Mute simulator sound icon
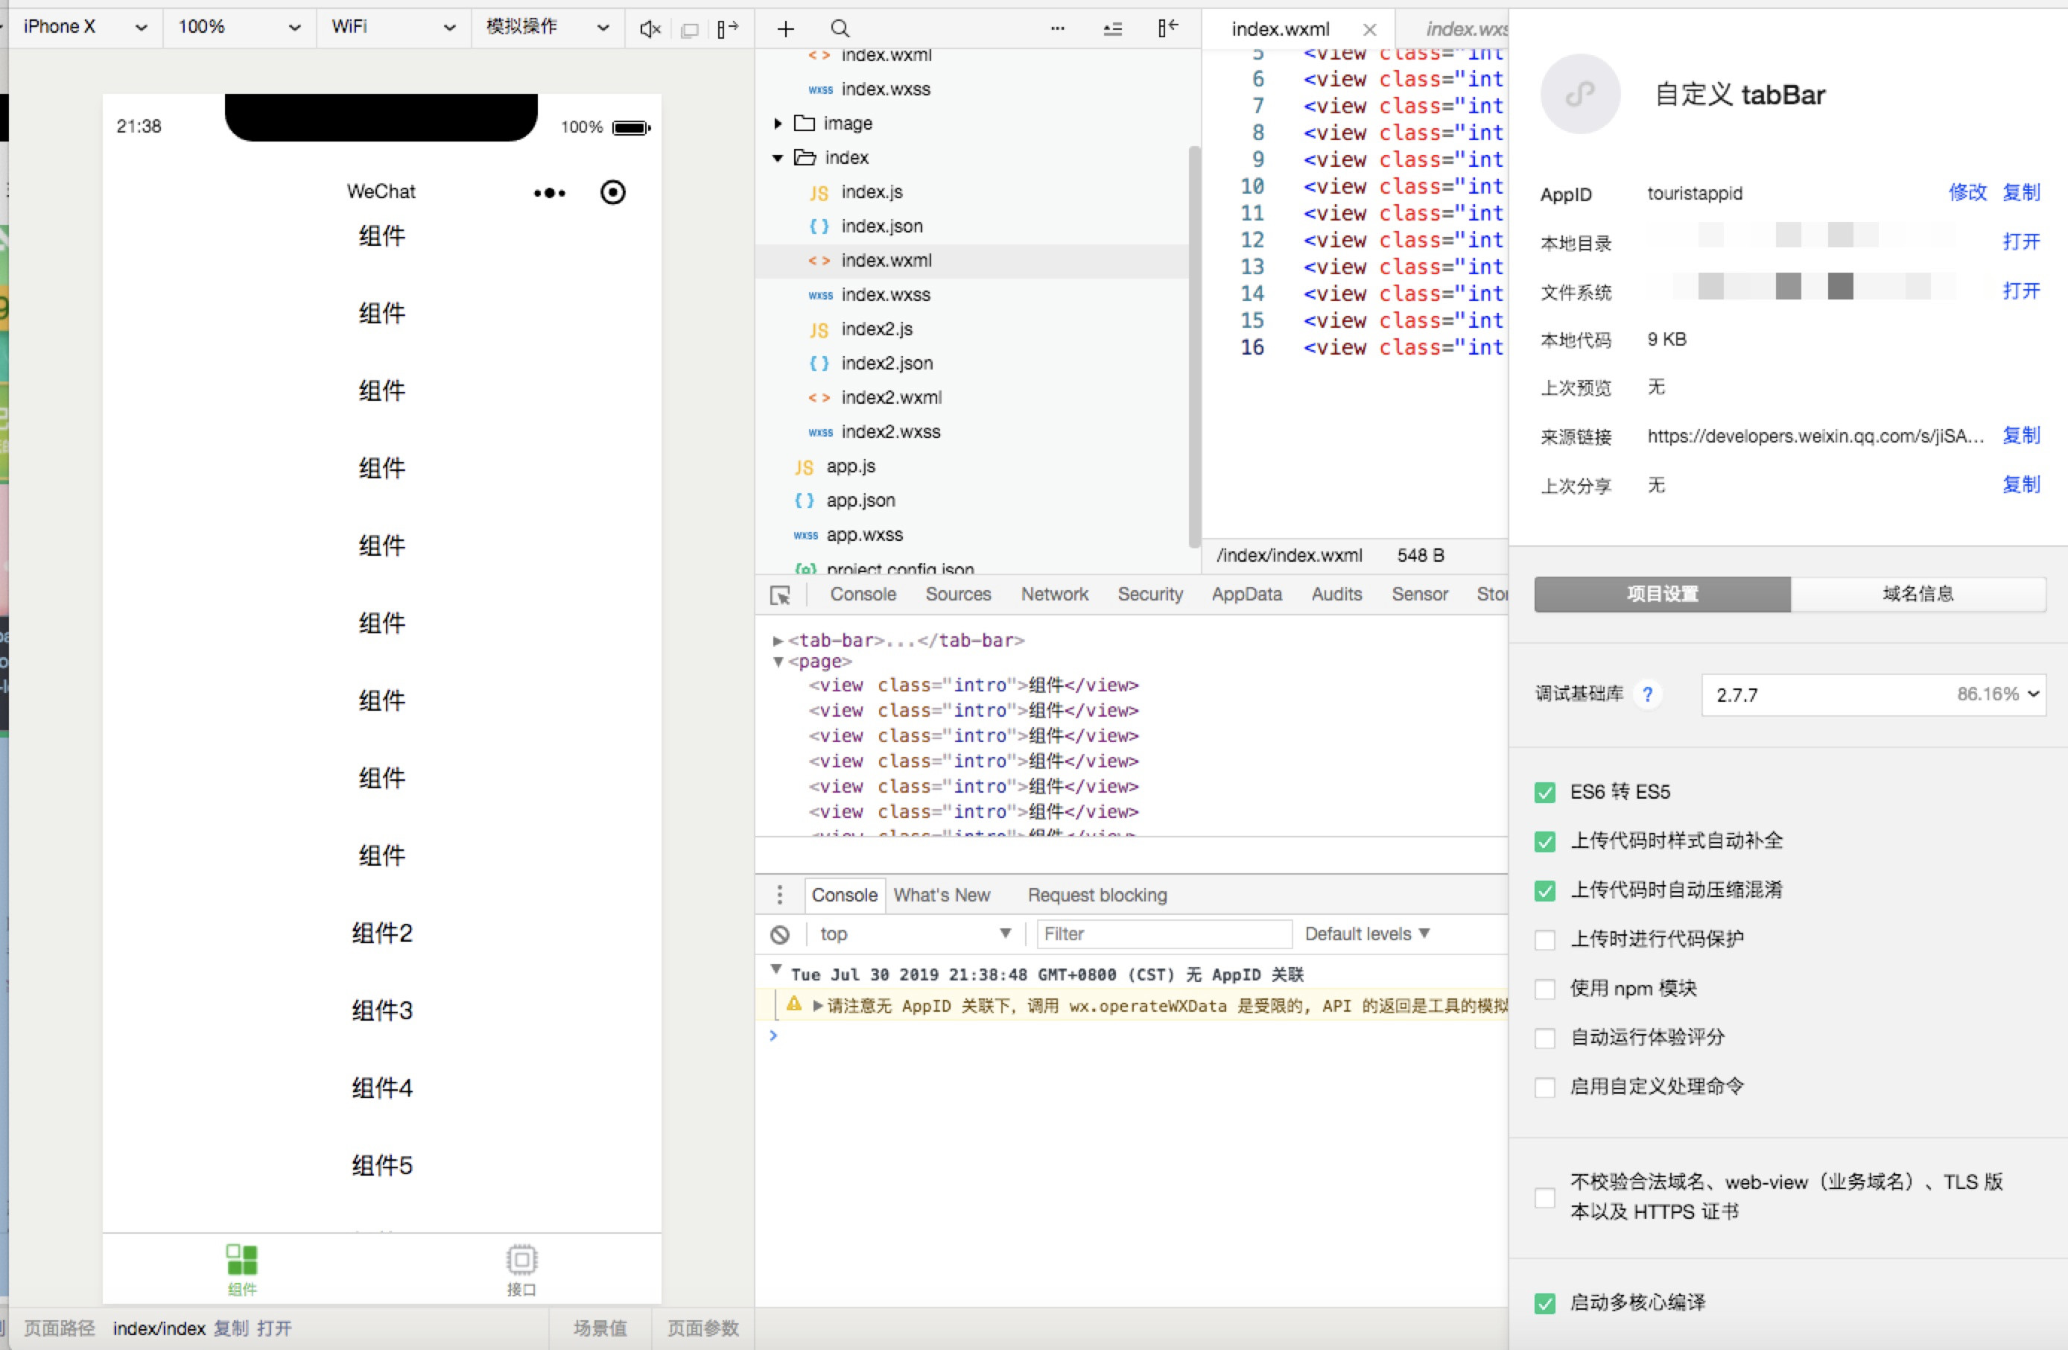The width and height of the screenshot is (2068, 1350). point(649,28)
